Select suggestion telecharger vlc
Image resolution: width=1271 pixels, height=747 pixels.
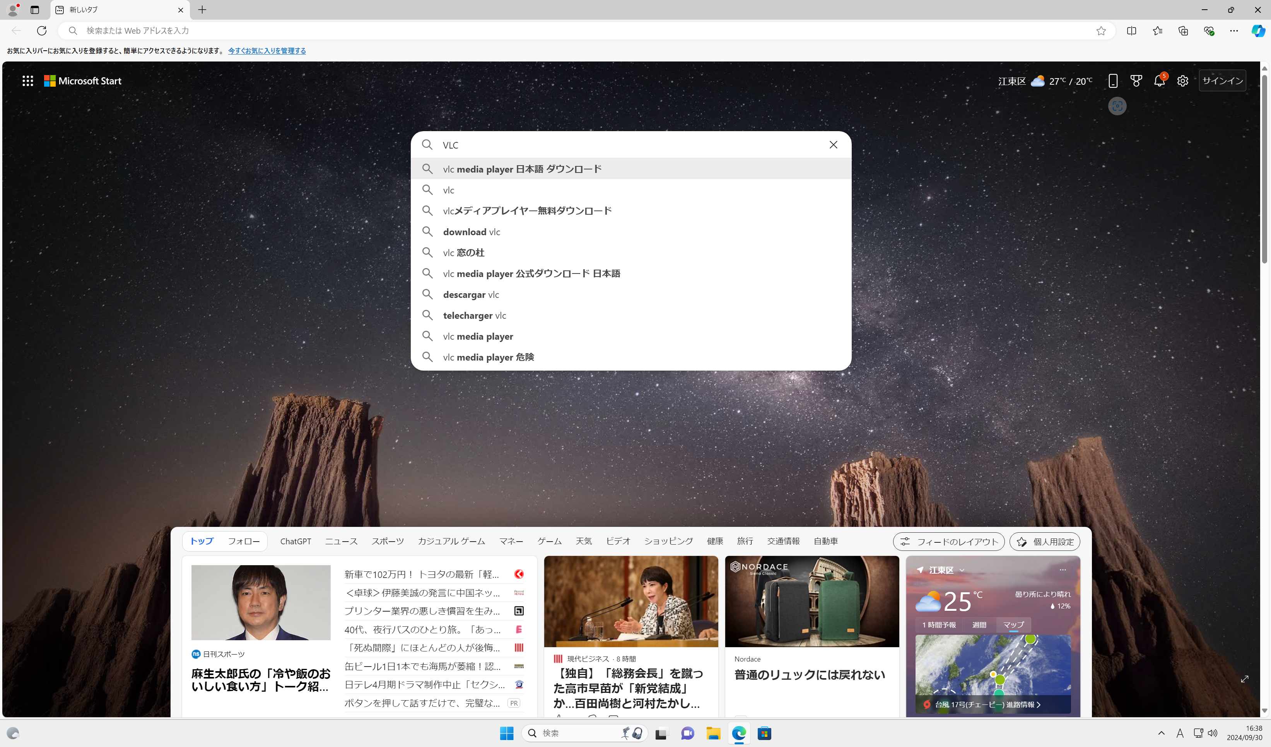631,315
